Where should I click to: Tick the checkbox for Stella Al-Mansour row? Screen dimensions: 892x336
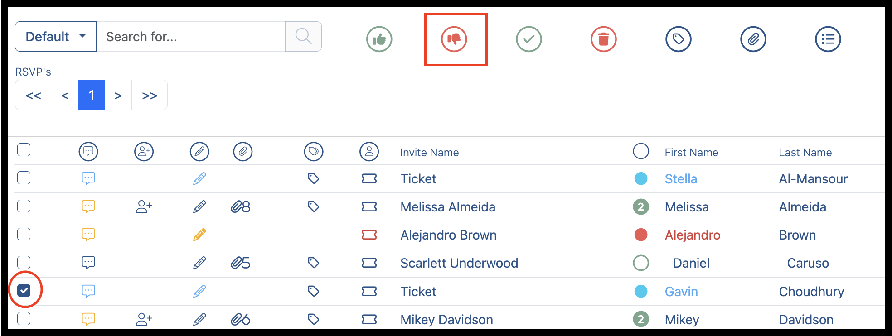(24, 178)
